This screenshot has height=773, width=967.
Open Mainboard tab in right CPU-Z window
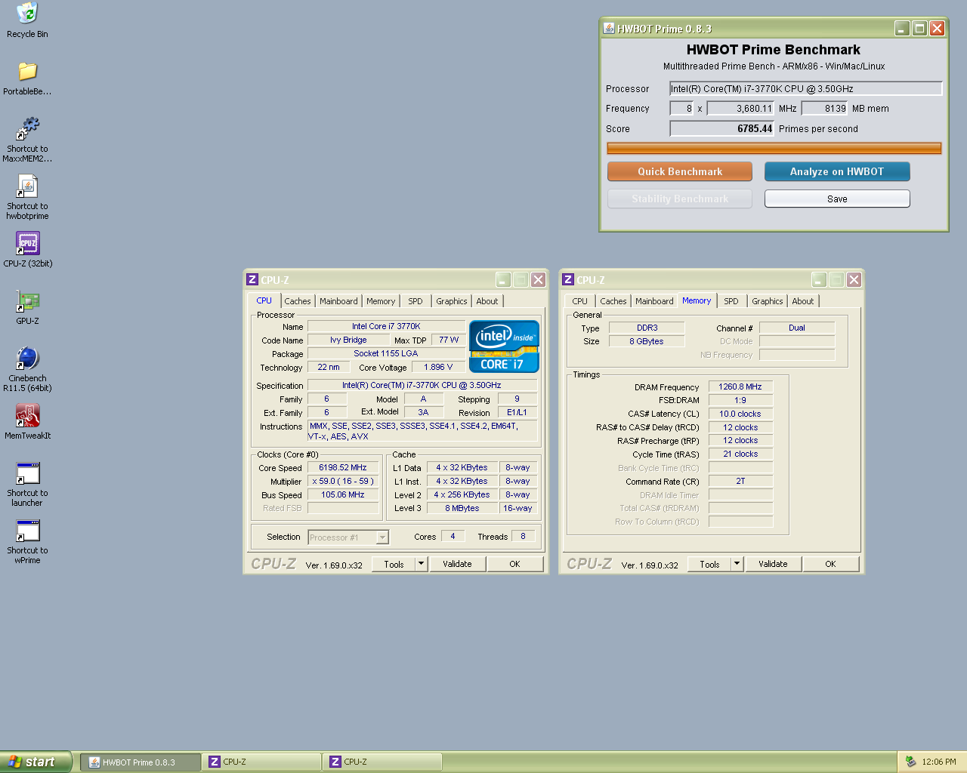coord(654,301)
